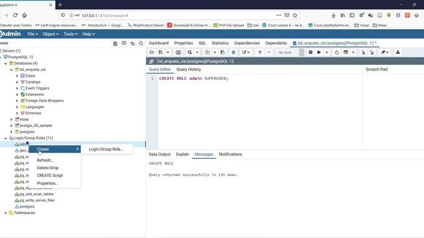424x238 pixels.
Task: Click the Stop query square icon
Action: tap(311, 52)
